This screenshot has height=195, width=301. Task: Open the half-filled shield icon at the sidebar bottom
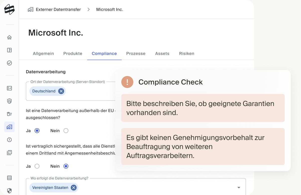coord(9,191)
